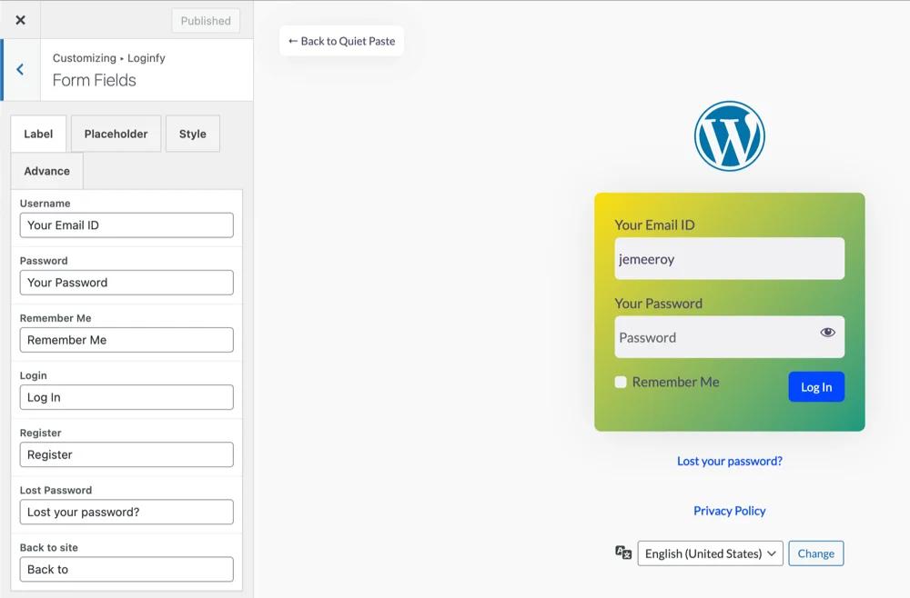Click Back to Quiet Paste link
This screenshot has width=910, height=598.
point(342,41)
